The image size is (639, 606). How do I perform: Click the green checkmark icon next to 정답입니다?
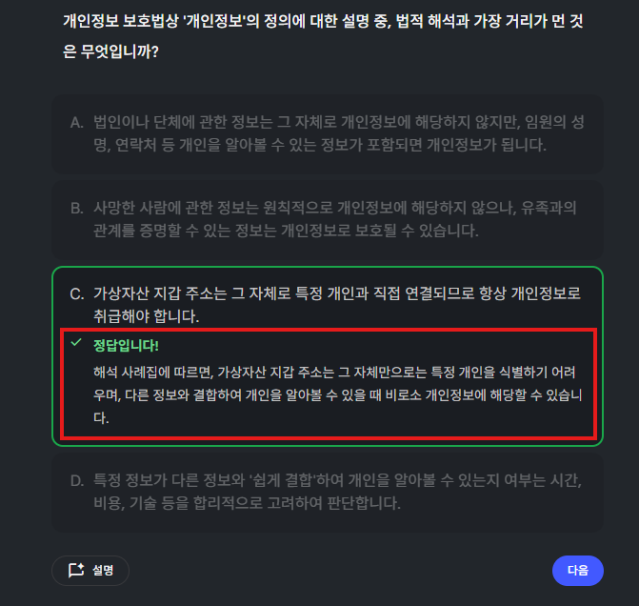[76, 342]
